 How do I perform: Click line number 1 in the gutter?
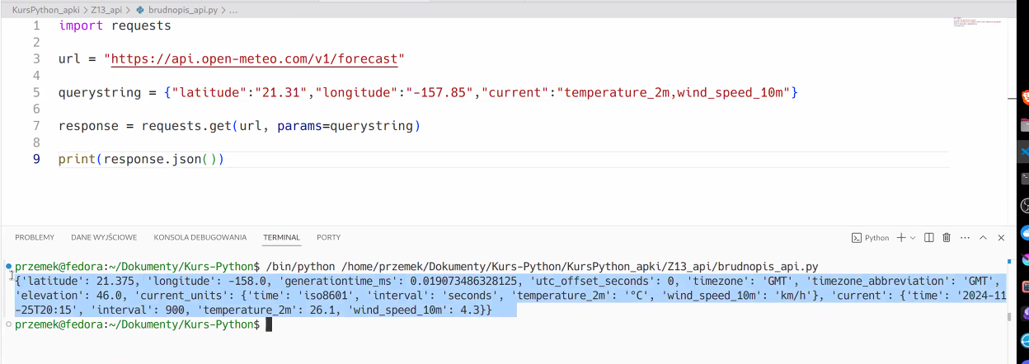[36, 26]
